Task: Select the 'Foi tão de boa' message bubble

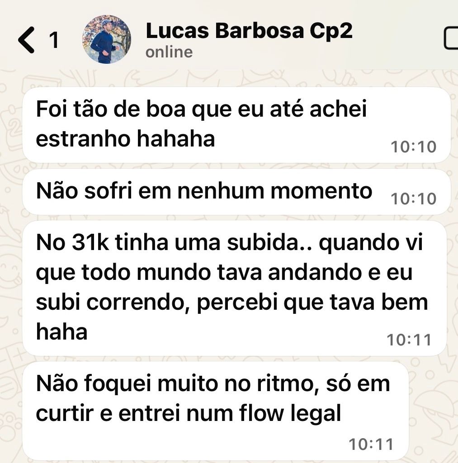Action: click(x=236, y=125)
